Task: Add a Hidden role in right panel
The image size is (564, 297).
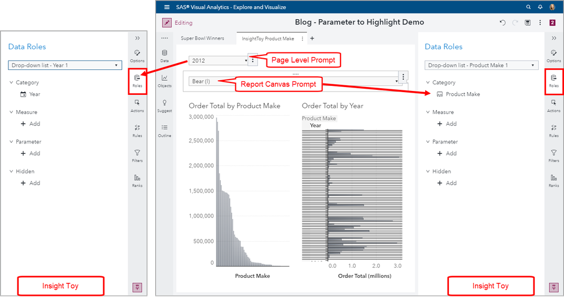Action: [447, 183]
